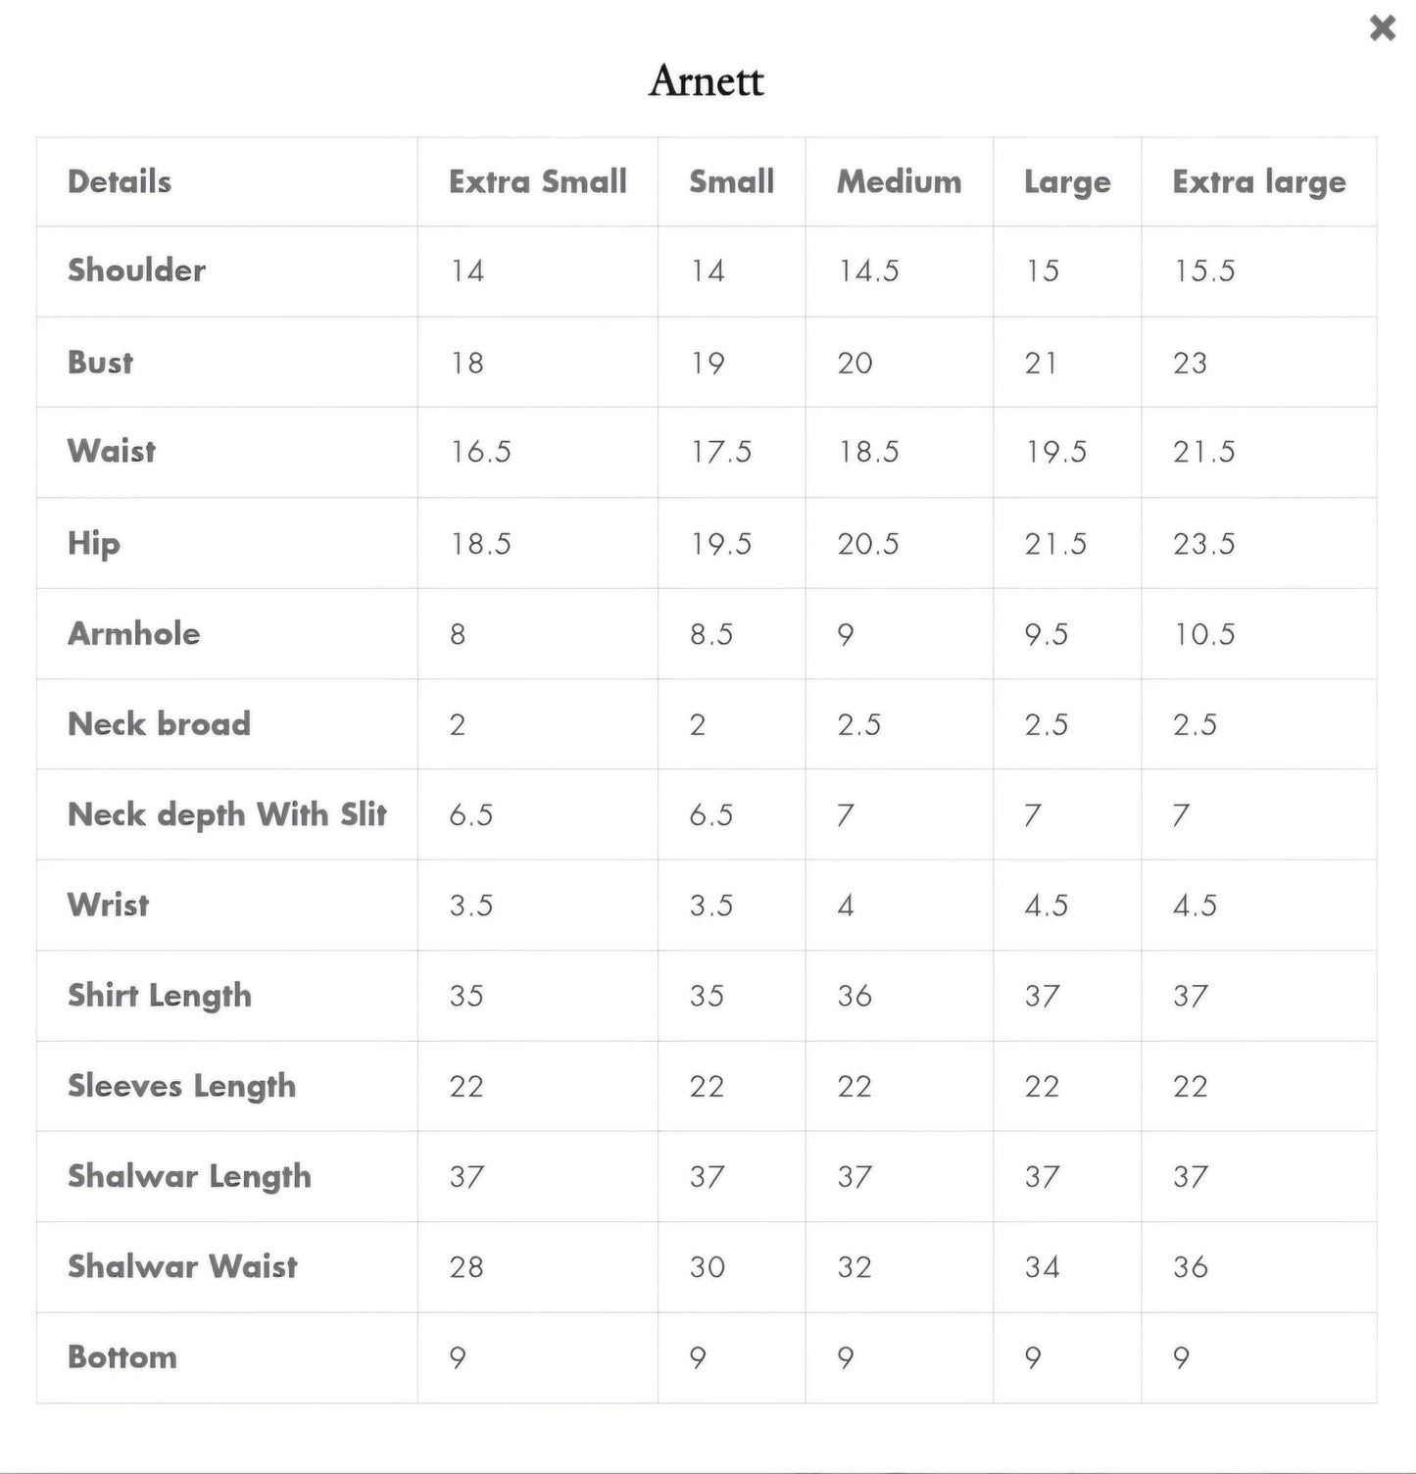Image resolution: width=1416 pixels, height=1474 pixels.
Task: Click the Hip row label
Action: click(x=94, y=544)
